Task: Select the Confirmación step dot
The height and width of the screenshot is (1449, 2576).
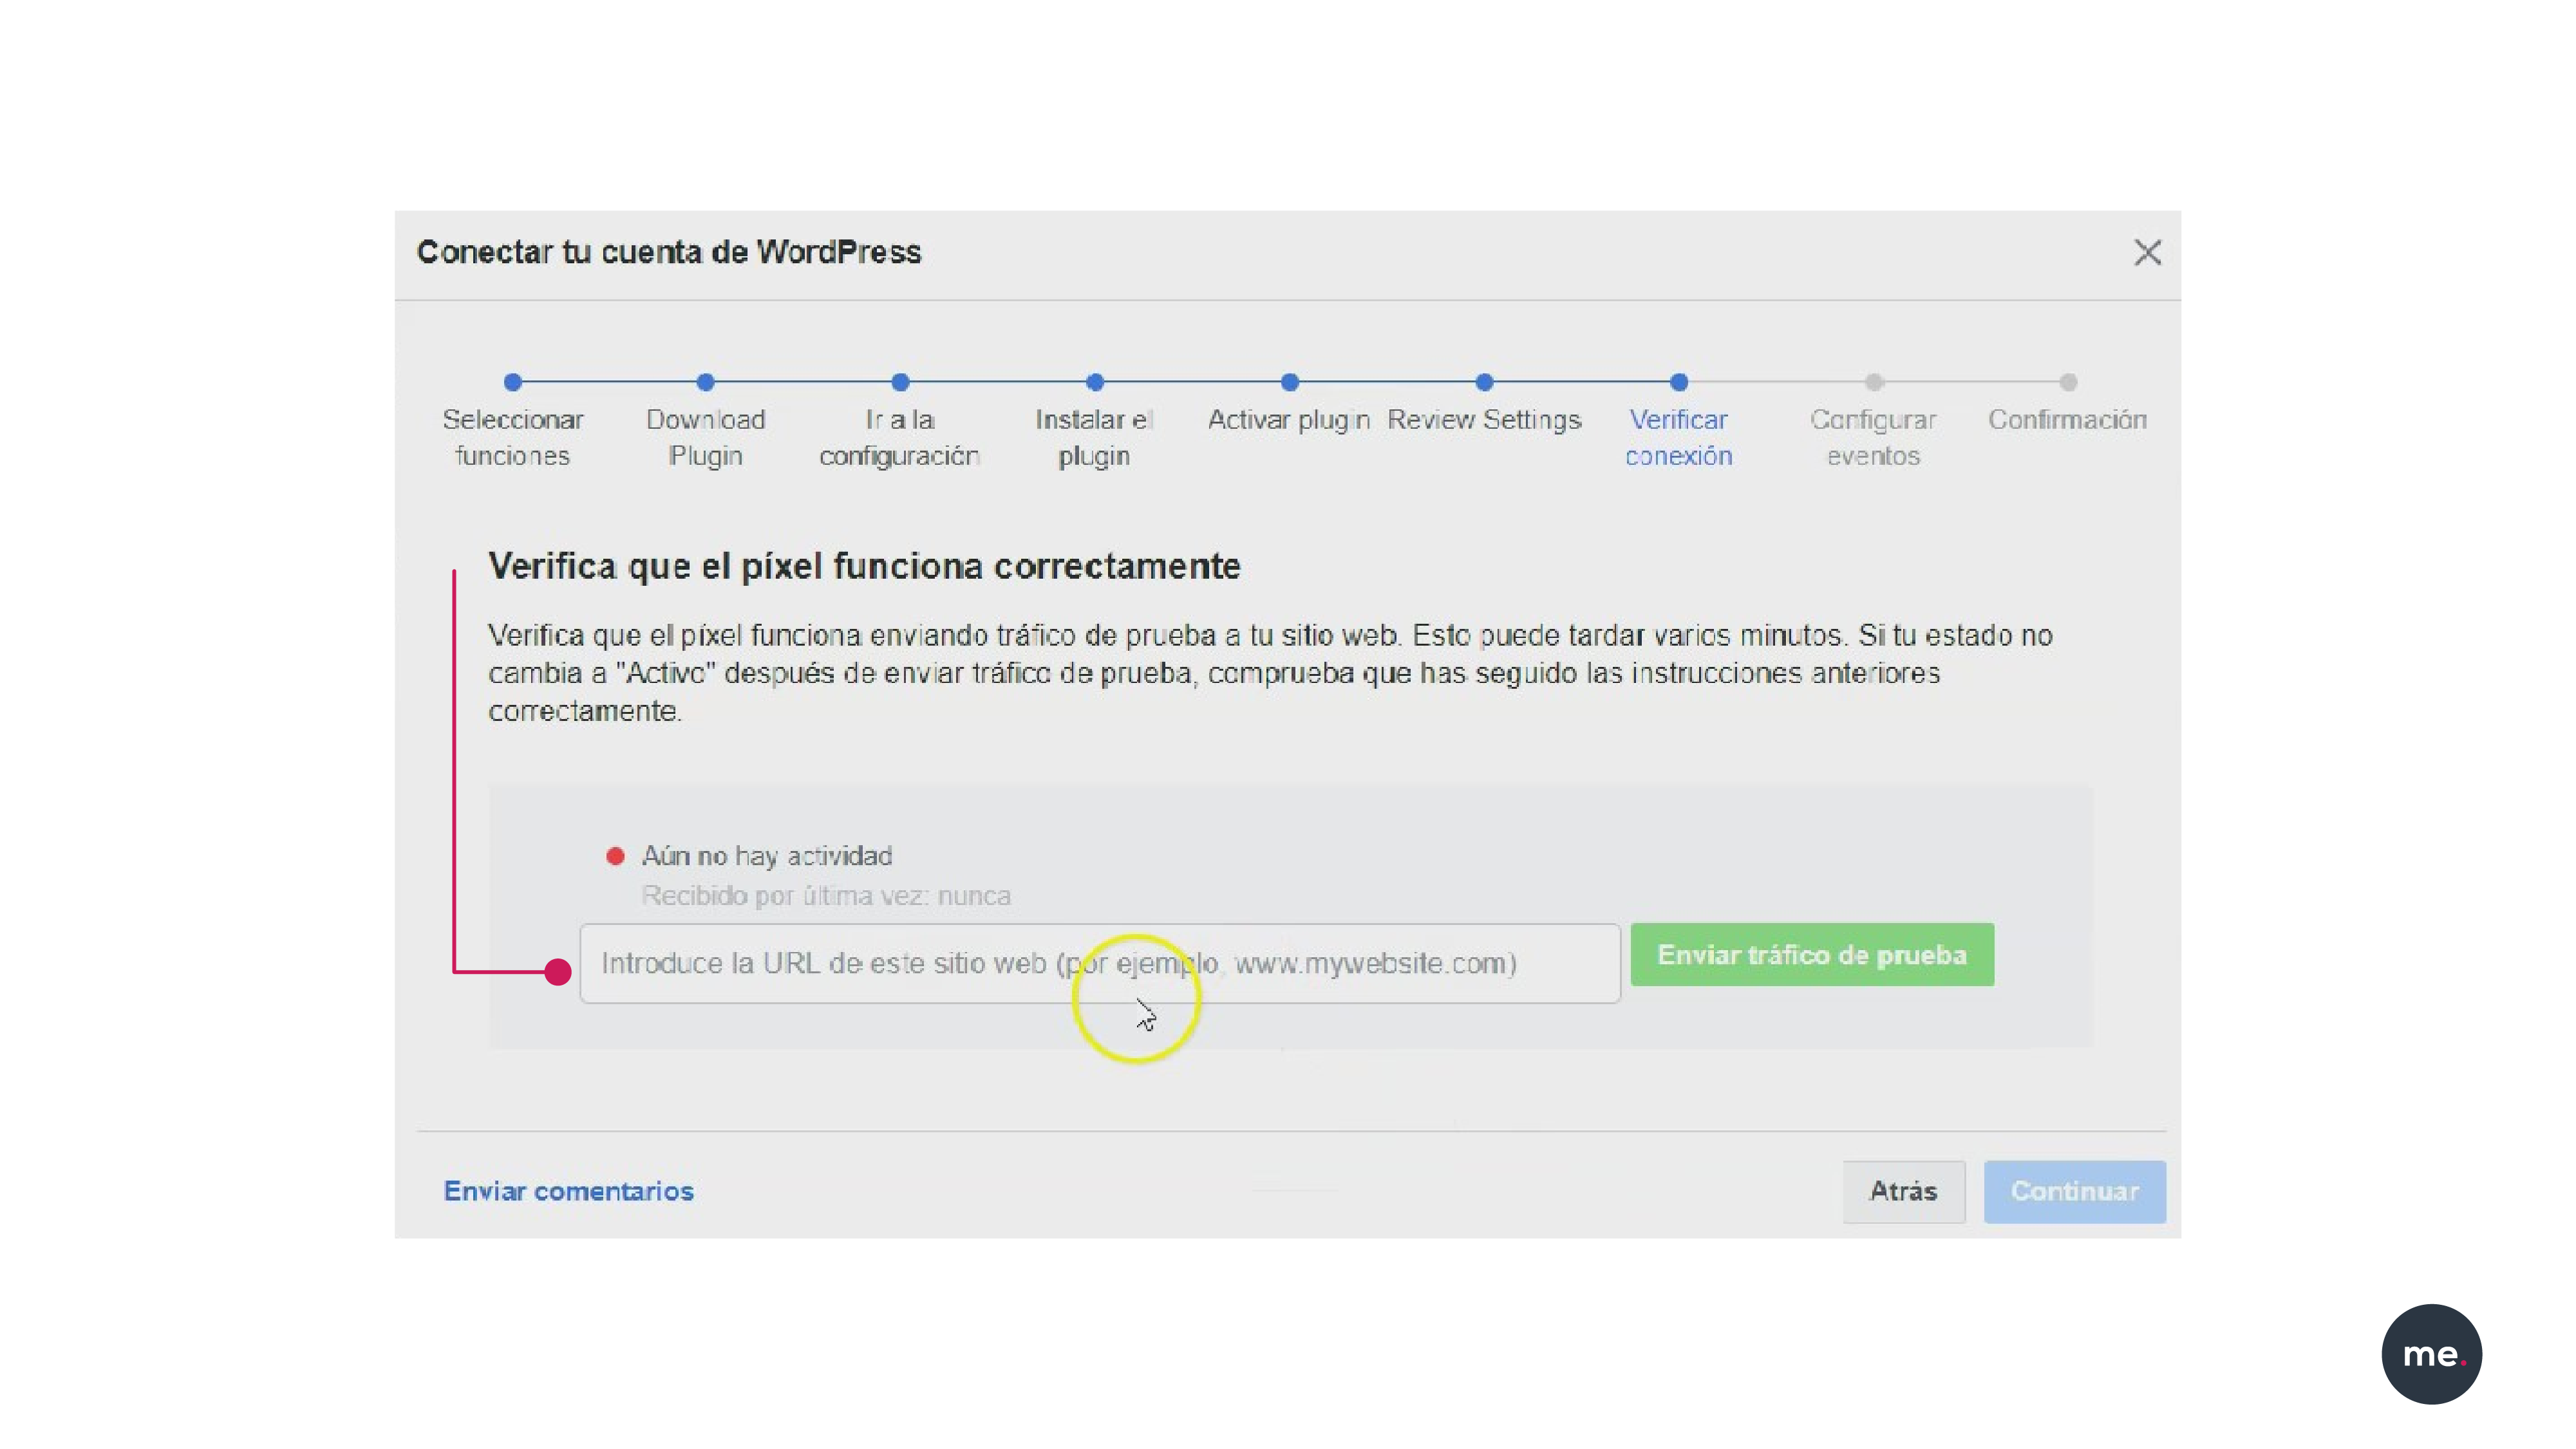Action: 2068,382
